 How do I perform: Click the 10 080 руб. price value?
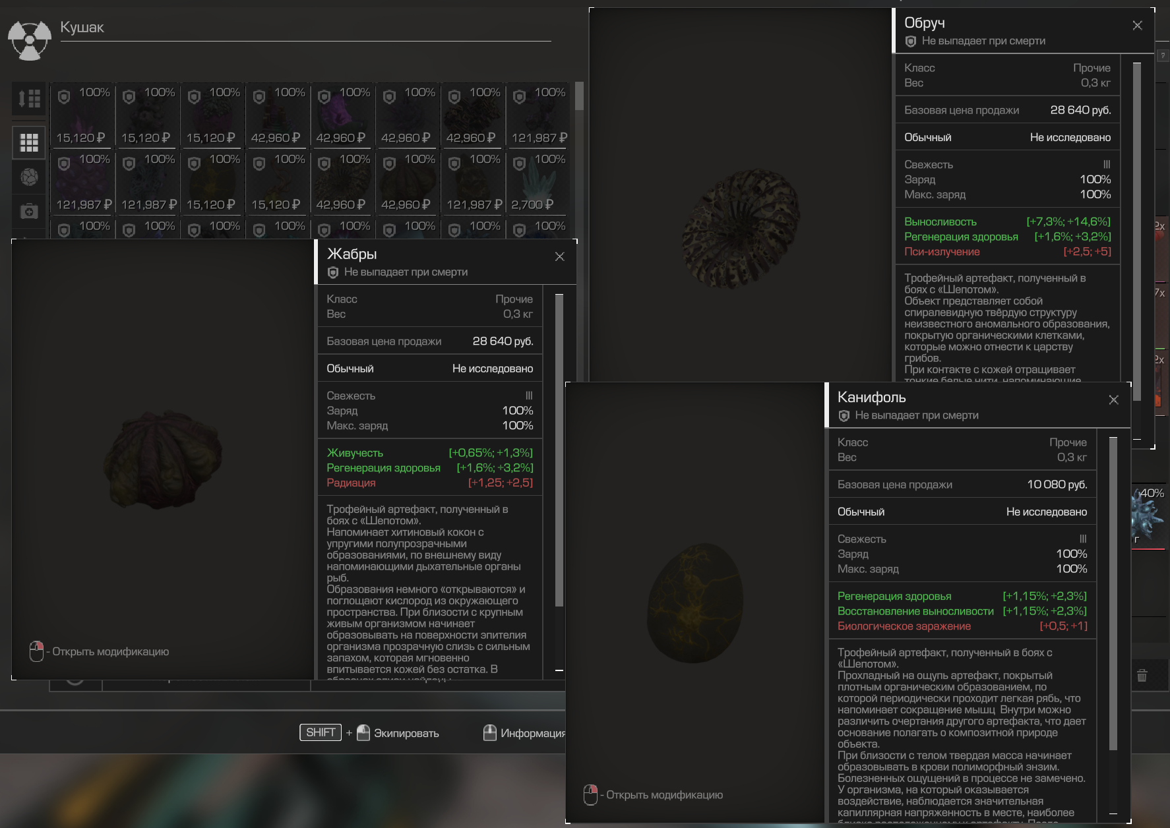pyautogui.click(x=1057, y=485)
